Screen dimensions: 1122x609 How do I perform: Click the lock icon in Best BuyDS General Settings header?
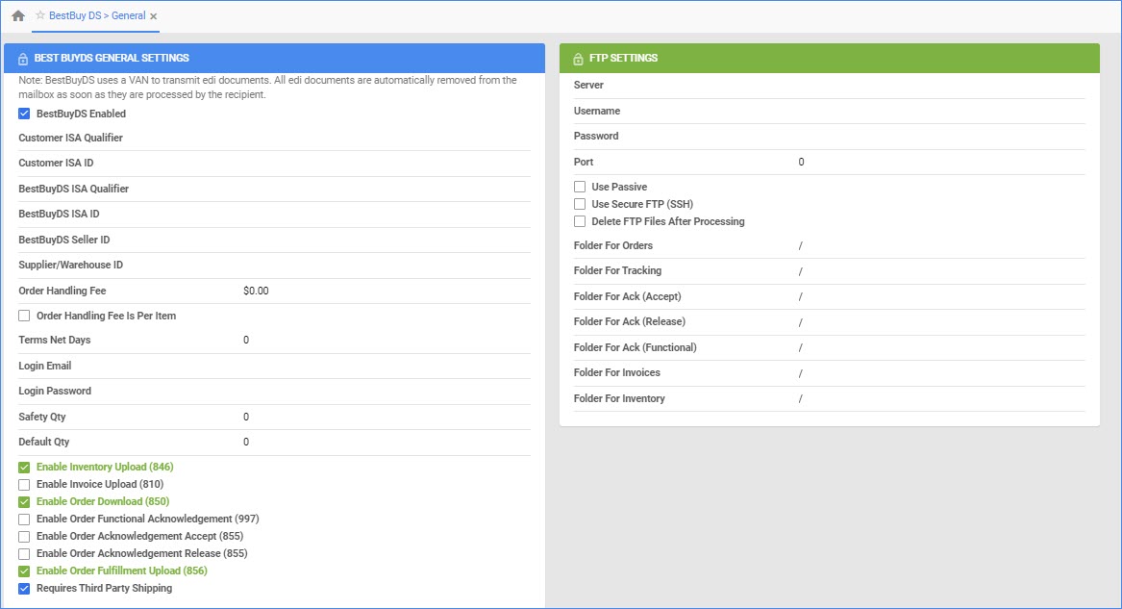coord(23,59)
